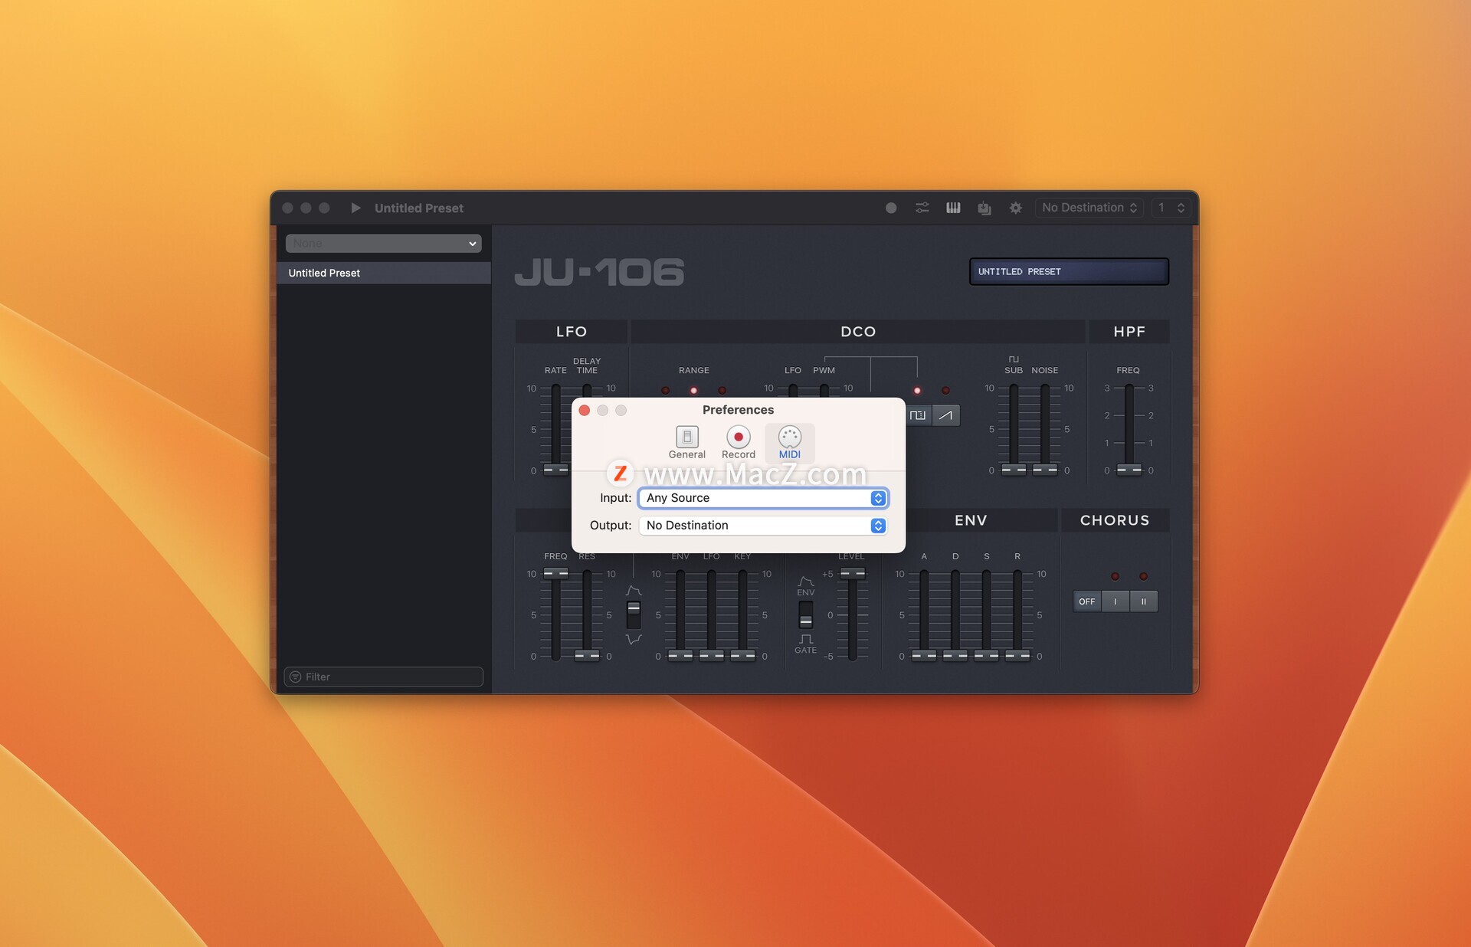The width and height of the screenshot is (1471, 947).
Task: Click the ENV Release slider handle
Action: point(1017,655)
